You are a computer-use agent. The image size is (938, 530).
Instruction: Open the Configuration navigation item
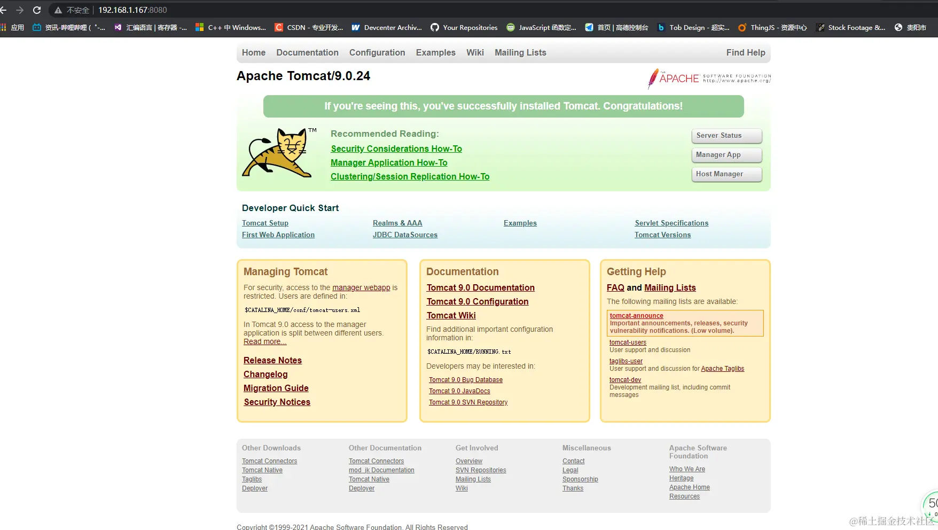377,52
